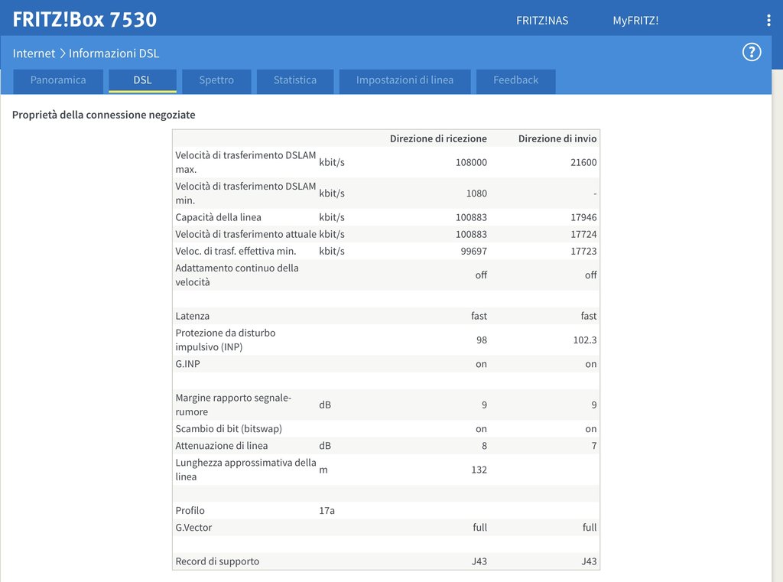Viewport: 783px width, 582px height.
Task: Click the breadcrumb arrow after Internet
Action: pyautogui.click(x=62, y=54)
